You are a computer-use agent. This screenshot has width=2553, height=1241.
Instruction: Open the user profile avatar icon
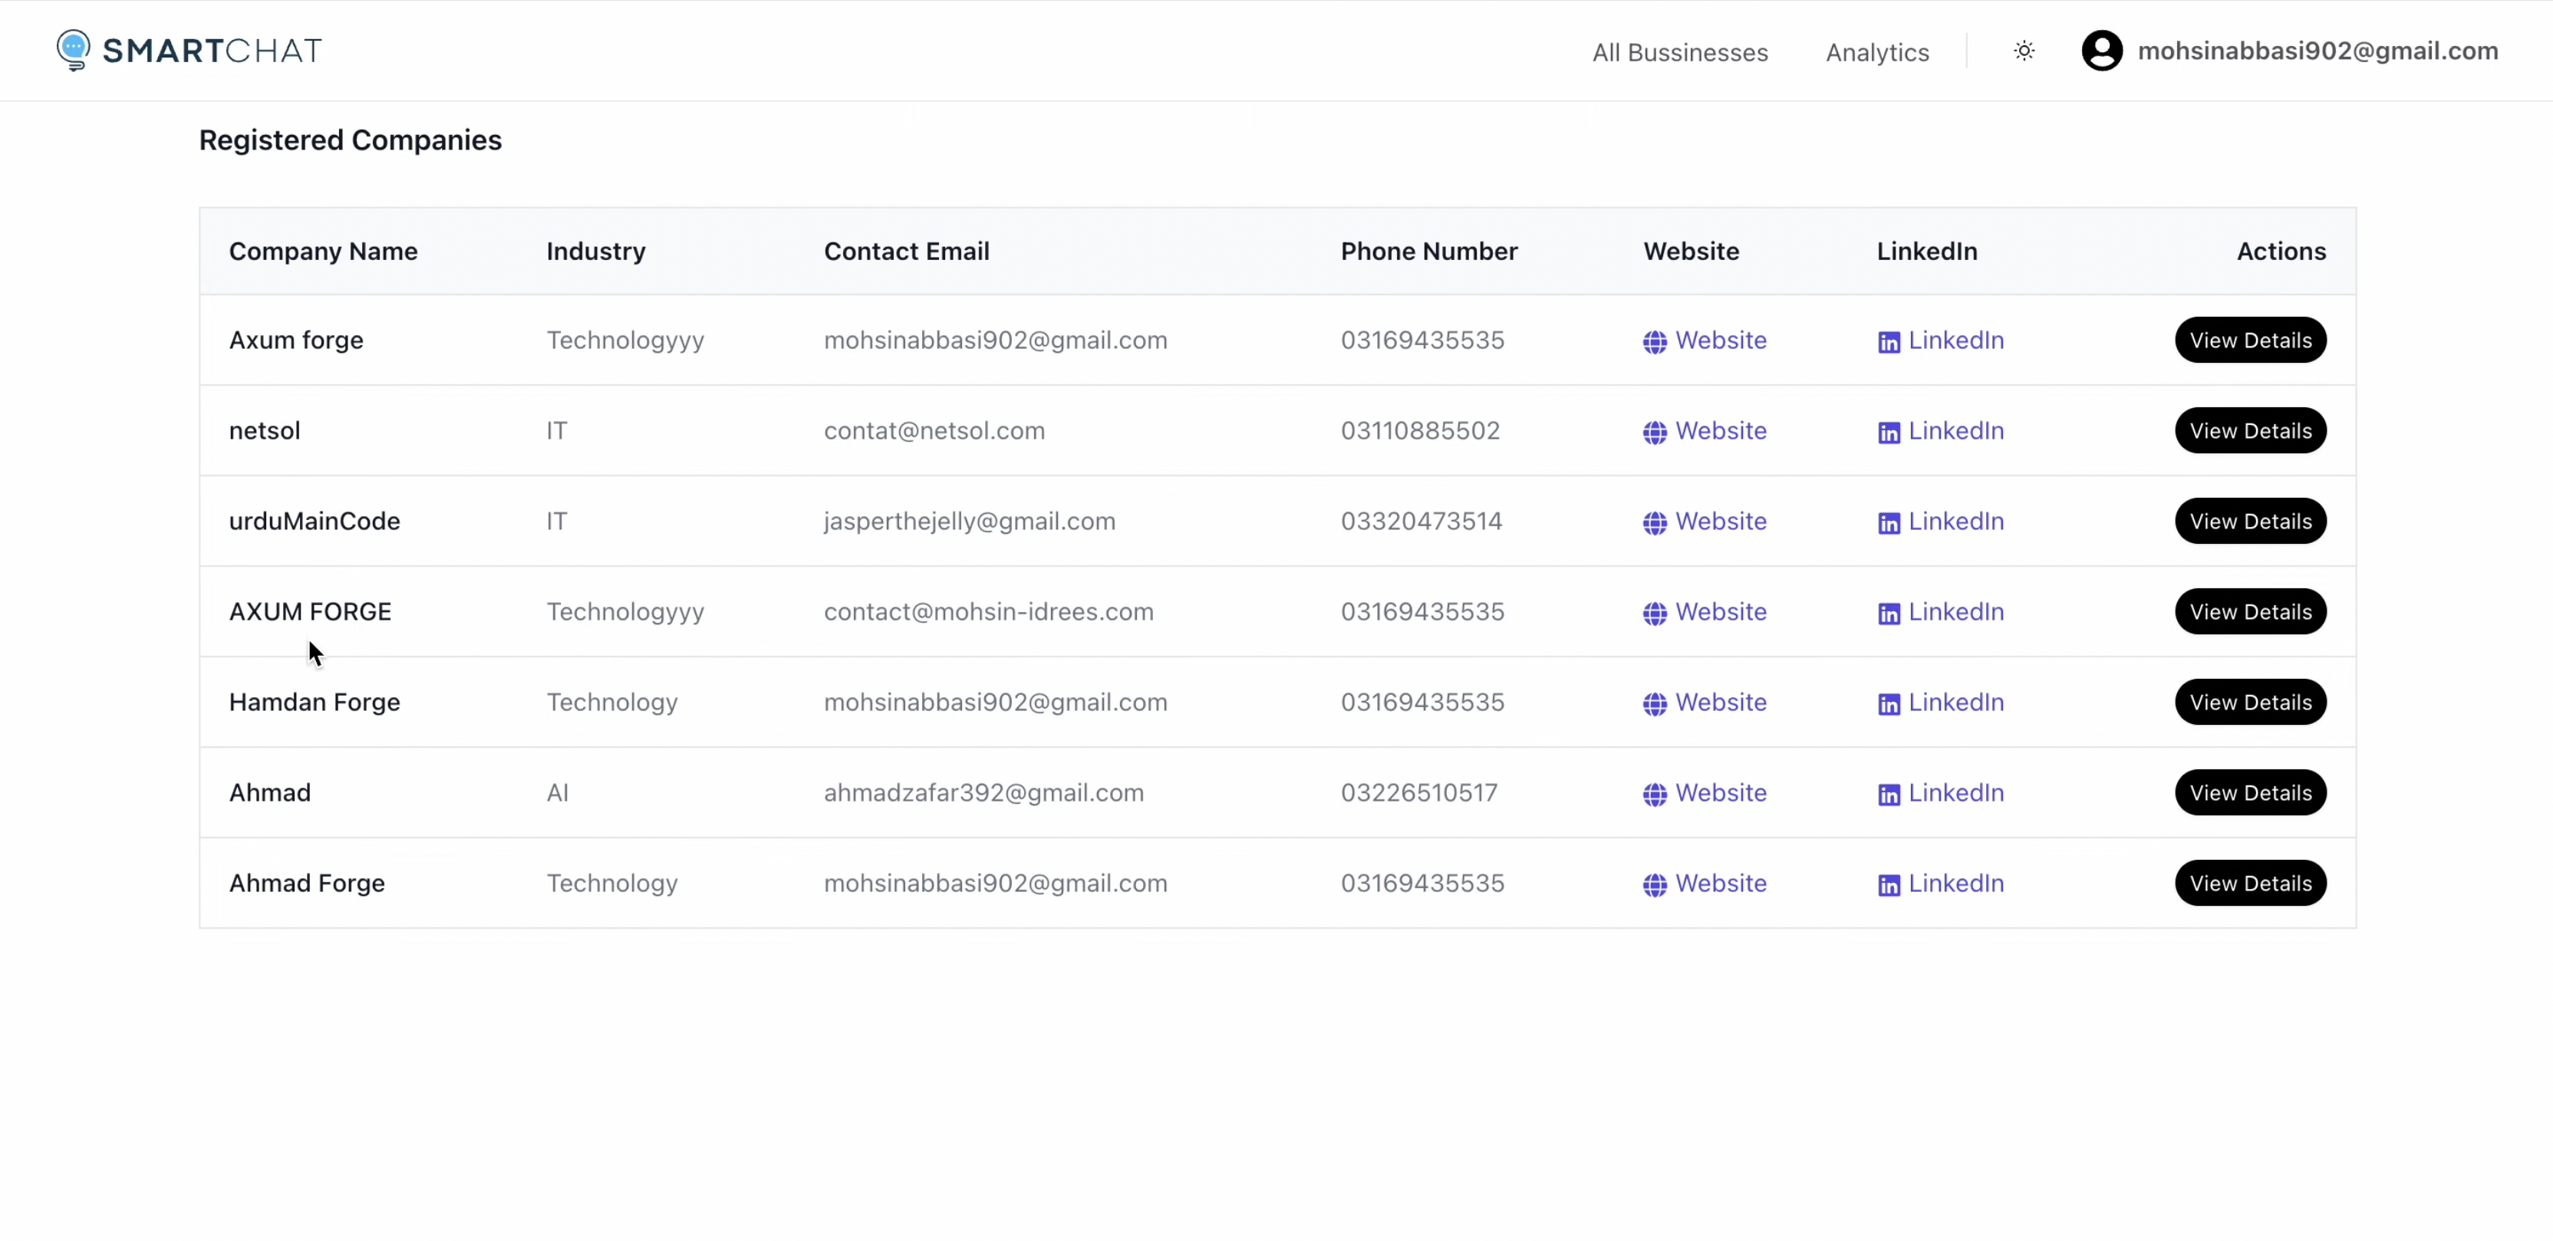[2102, 50]
